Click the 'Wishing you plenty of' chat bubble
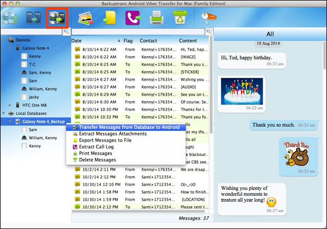This screenshot has height=229, width=327. coord(252,199)
